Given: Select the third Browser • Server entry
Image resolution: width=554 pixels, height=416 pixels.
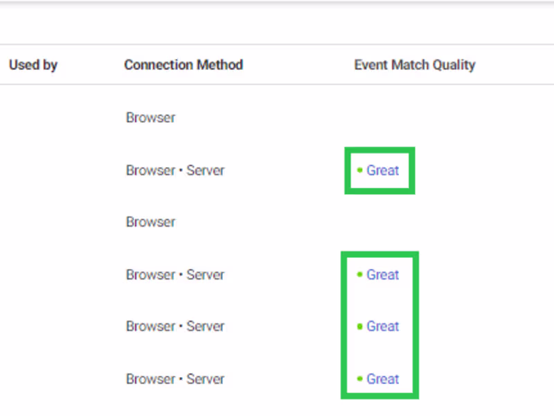Looking at the screenshot, I should [175, 327].
